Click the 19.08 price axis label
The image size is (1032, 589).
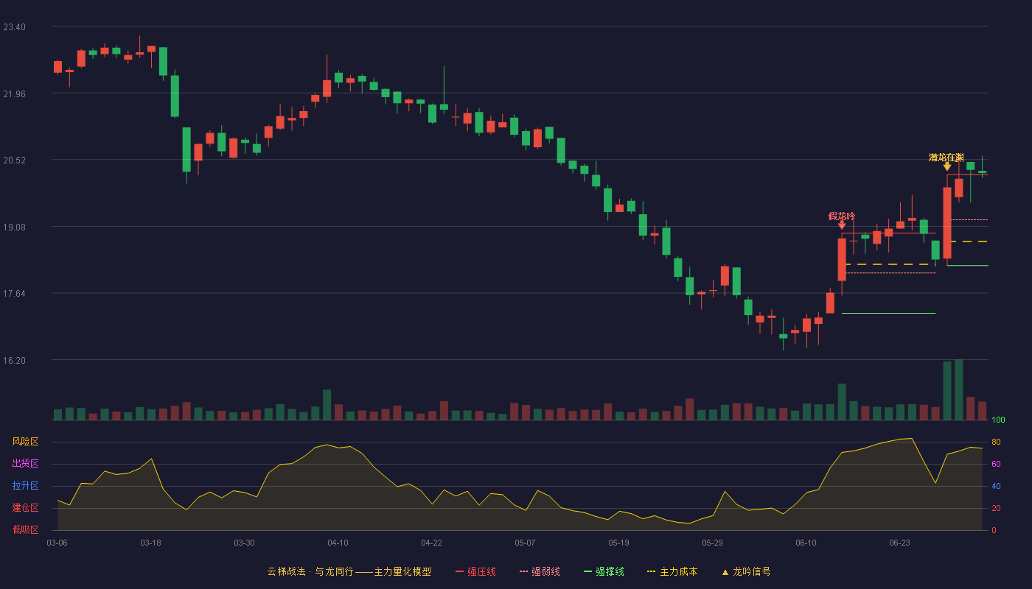click(x=14, y=228)
